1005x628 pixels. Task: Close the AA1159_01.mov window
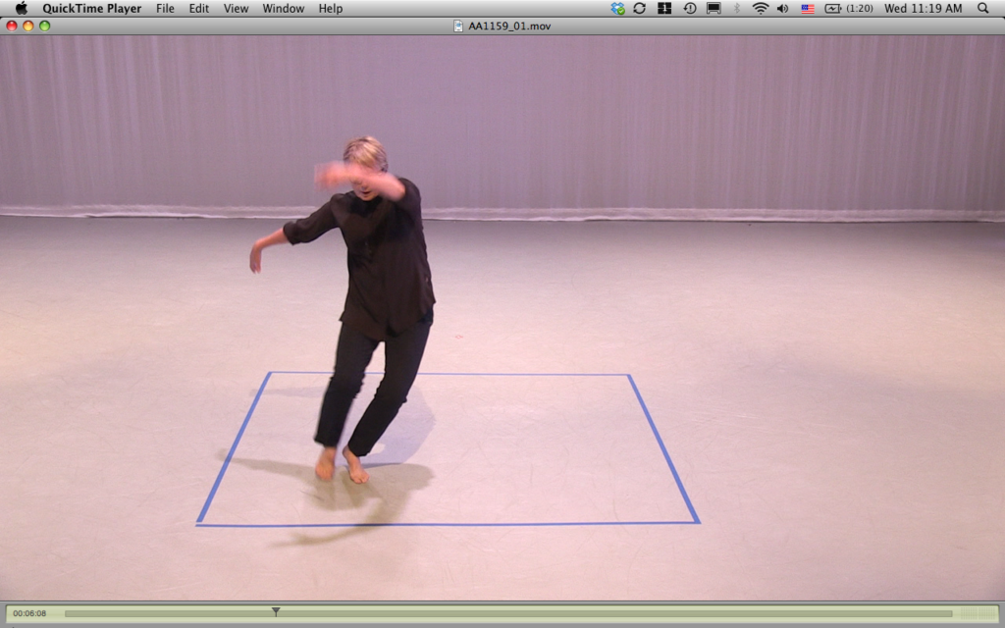(x=12, y=26)
